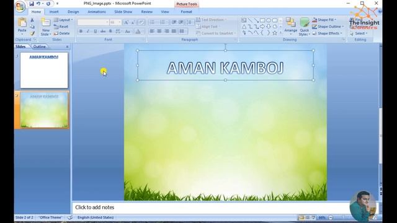Viewport: 397px width, 223px height.
Task: Open the Quick Styles gallery
Action: tap(305, 27)
